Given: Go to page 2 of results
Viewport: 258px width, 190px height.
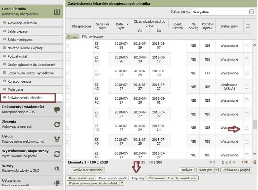Looking at the screenshot, I should [226, 162].
